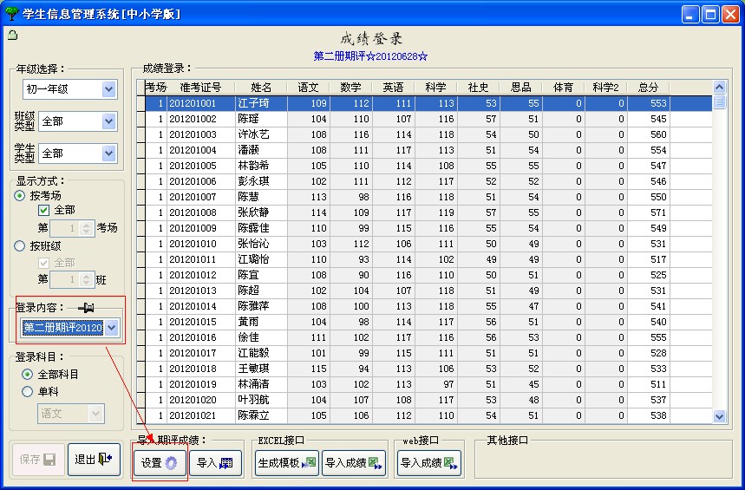Click the table scrollbar down arrow

(x=719, y=416)
